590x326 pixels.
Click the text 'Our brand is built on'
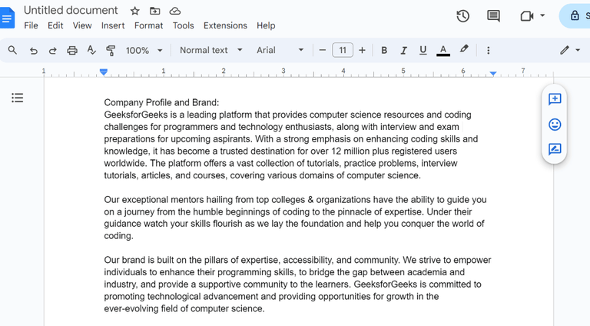153,260
